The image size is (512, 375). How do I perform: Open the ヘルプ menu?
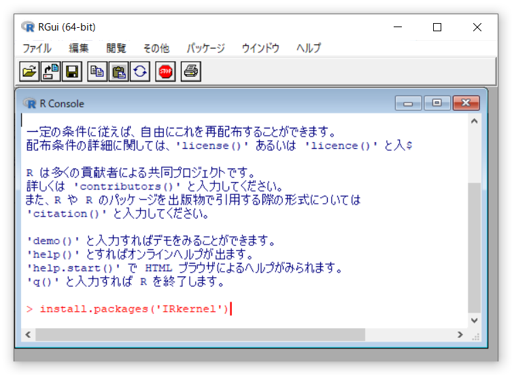click(x=308, y=48)
